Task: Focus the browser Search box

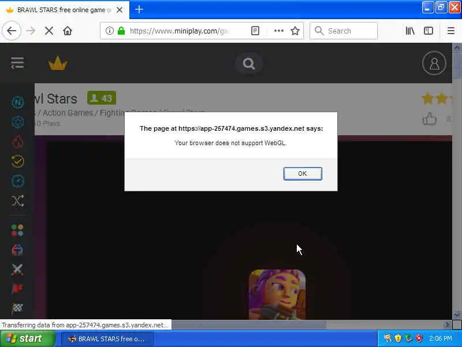Action: click(344, 31)
